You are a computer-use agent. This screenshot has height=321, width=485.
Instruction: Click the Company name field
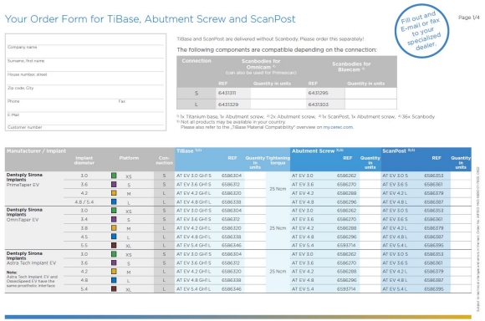pos(85,40)
